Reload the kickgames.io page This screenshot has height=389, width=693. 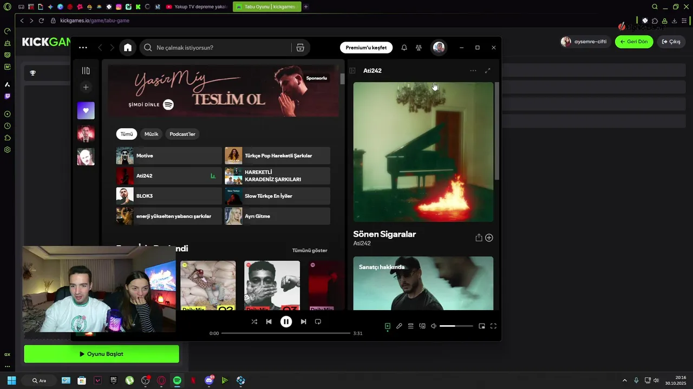(x=41, y=21)
